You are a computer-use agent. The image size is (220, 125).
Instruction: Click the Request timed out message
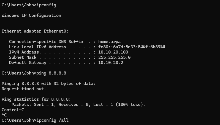click(x=24, y=89)
